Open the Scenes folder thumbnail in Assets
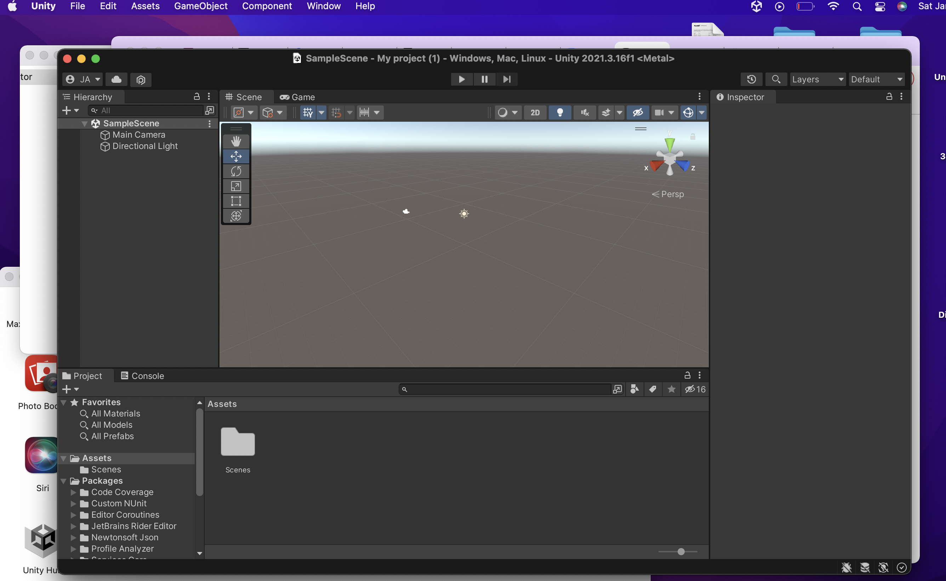This screenshot has height=581, width=946. [x=238, y=442]
